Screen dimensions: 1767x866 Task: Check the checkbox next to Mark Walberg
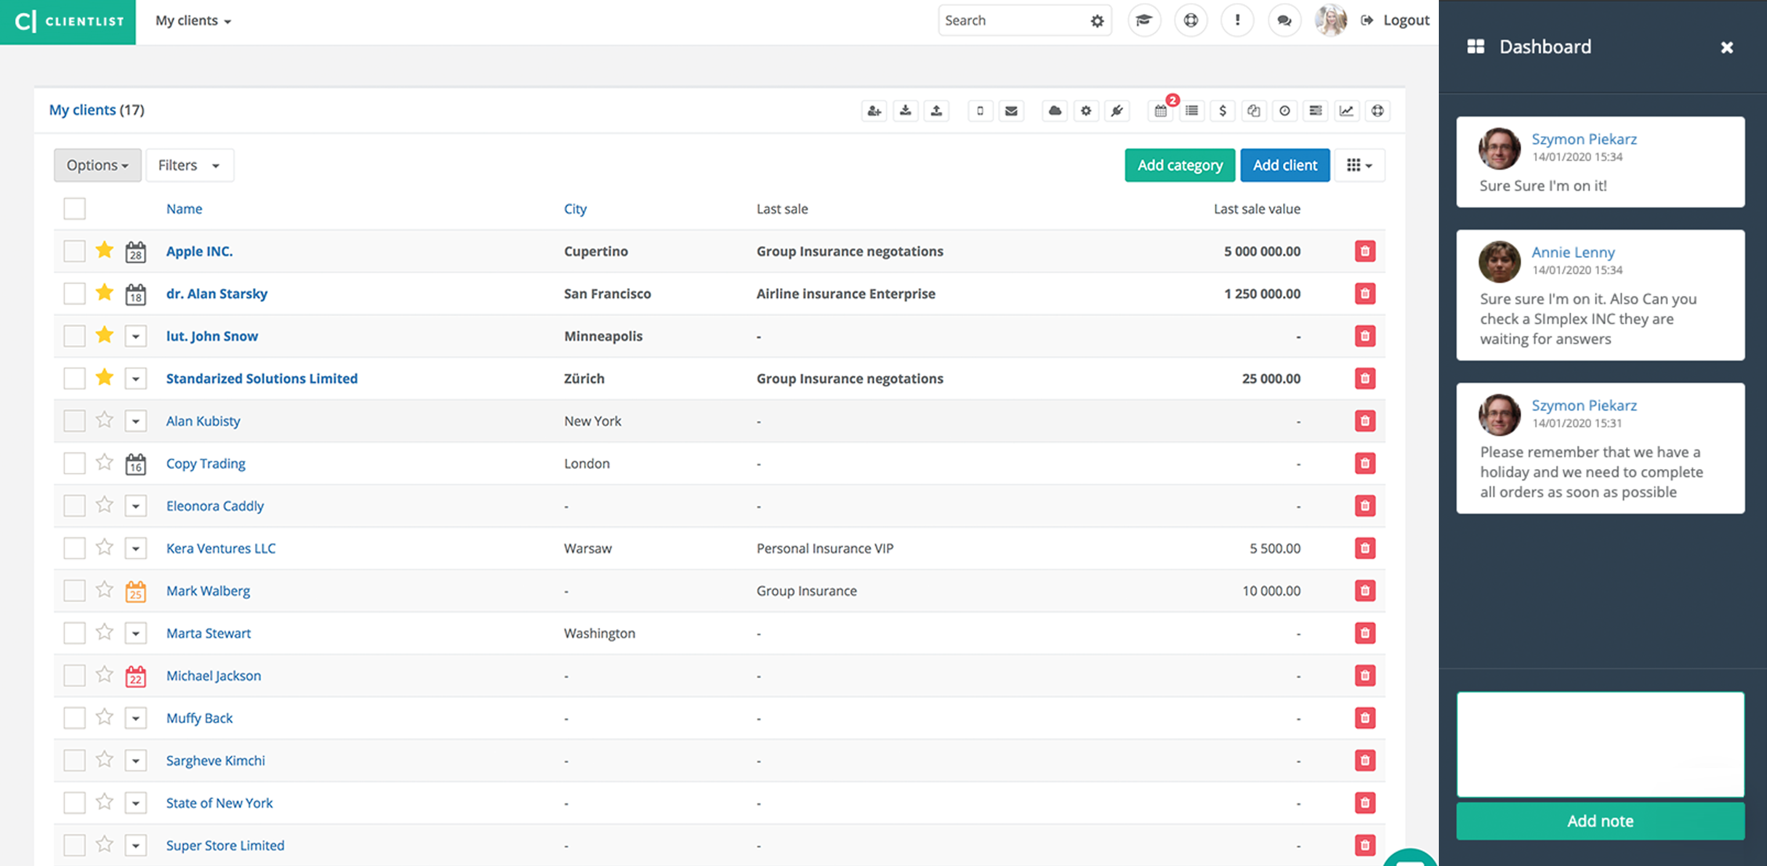click(x=73, y=590)
